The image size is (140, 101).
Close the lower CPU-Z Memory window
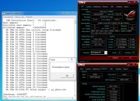pyautogui.click(x=134, y=64)
